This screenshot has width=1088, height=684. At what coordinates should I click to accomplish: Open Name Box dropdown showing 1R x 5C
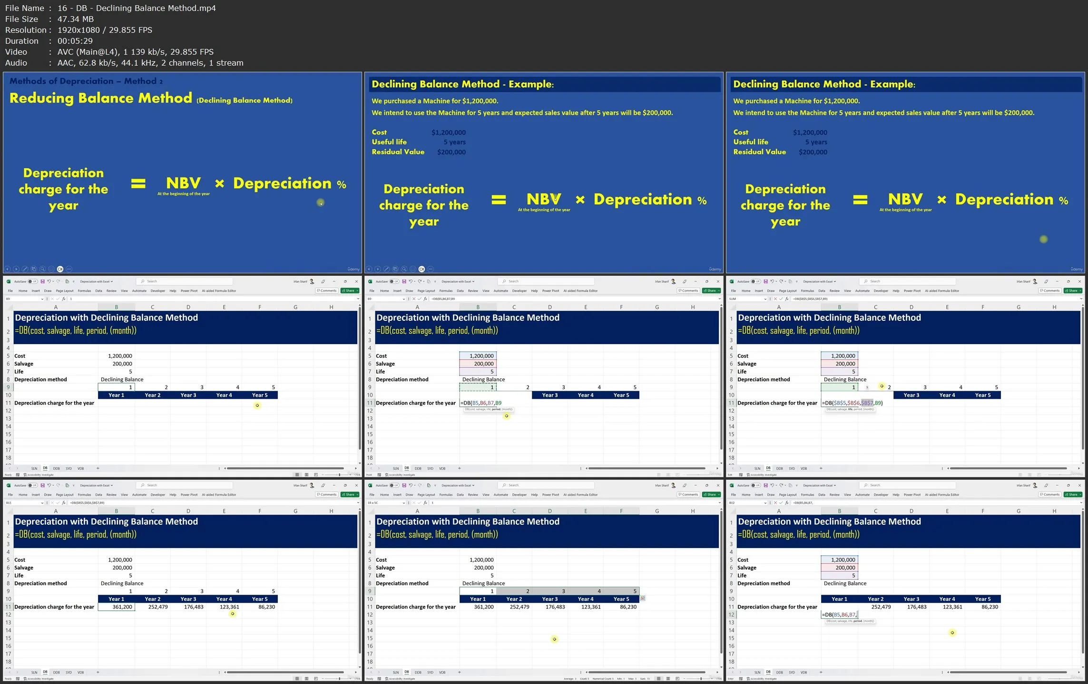coord(404,503)
